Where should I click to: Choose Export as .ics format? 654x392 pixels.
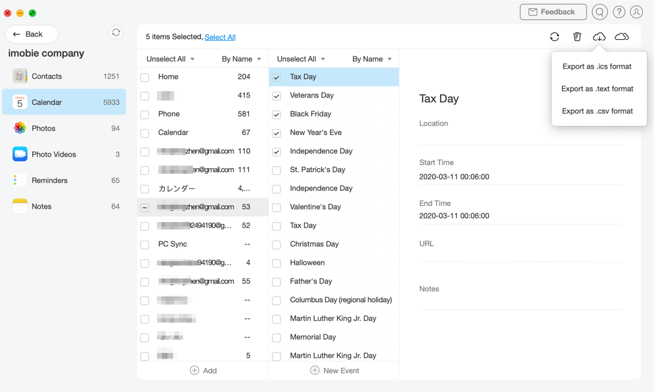pos(597,66)
